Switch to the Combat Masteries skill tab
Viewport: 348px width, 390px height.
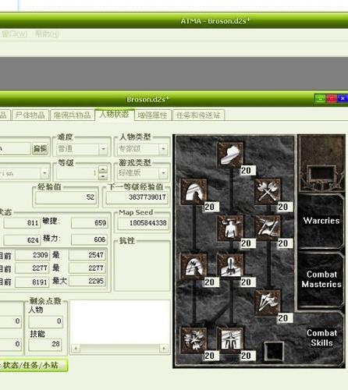click(x=321, y=279)
